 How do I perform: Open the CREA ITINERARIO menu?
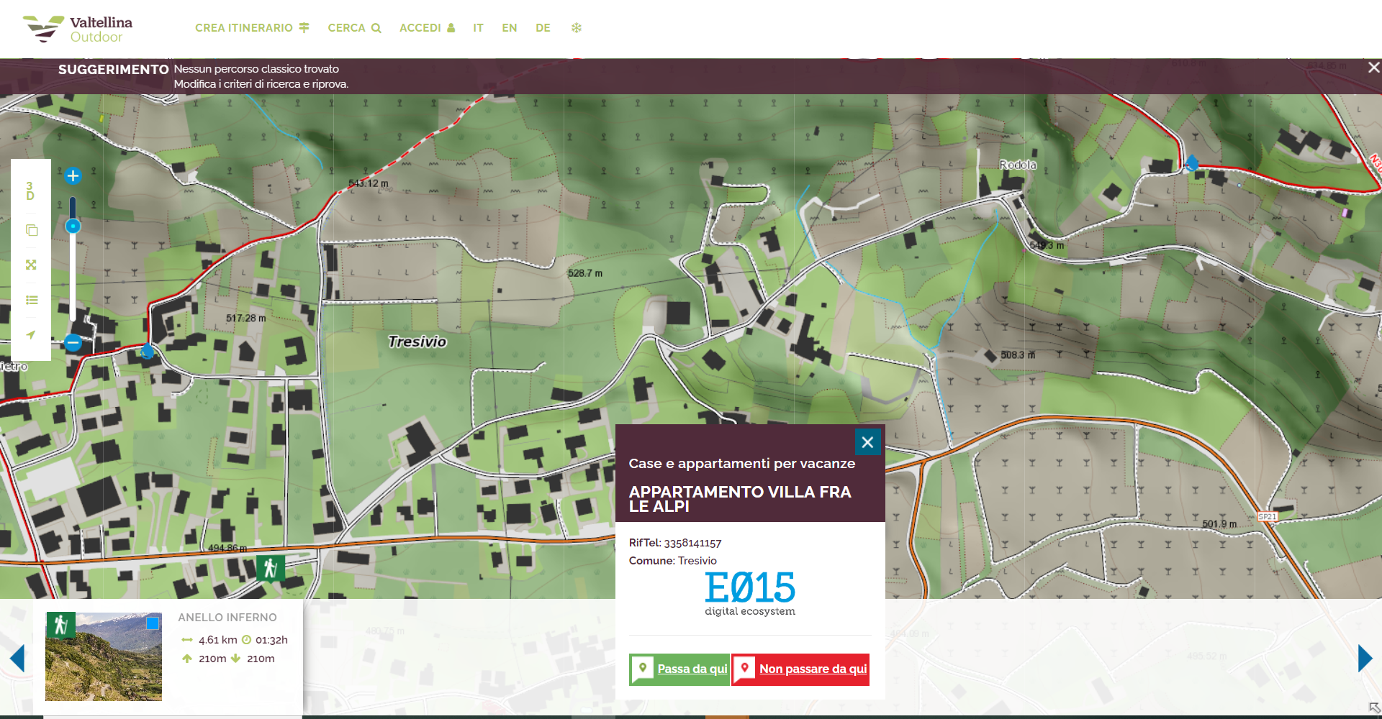[251, 28]
